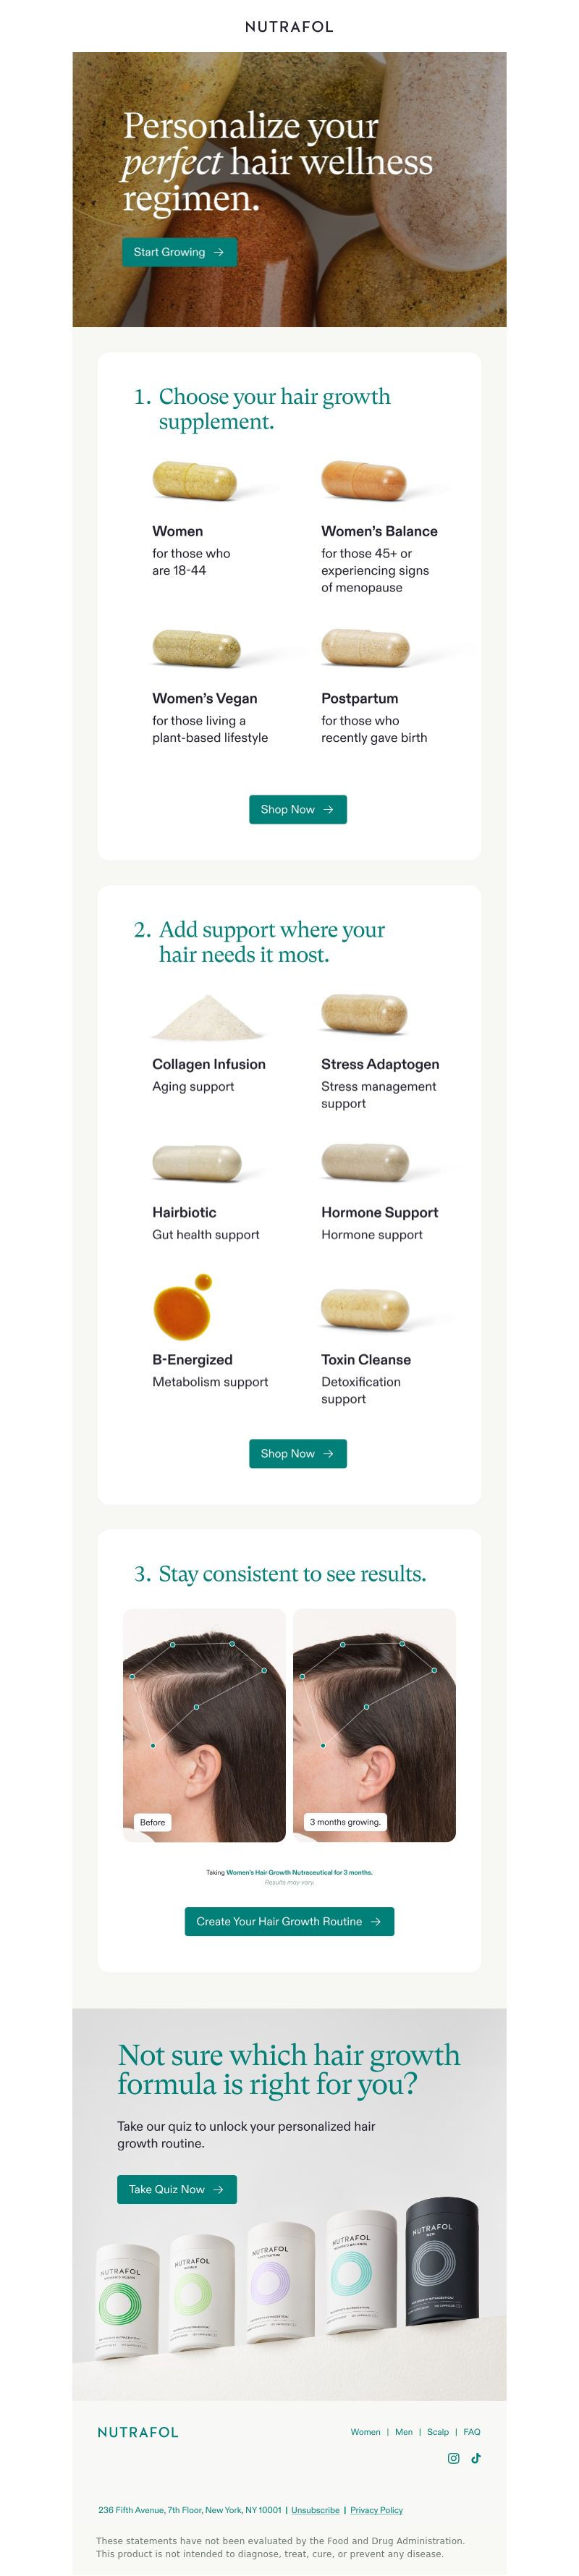Go to the Scalp footer link

[438, 2431]
